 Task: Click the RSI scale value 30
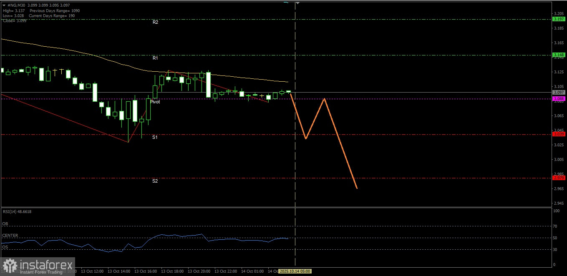point(555,250)
